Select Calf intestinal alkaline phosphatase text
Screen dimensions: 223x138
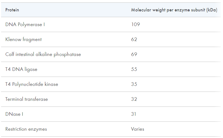click(x=43, y=54)
